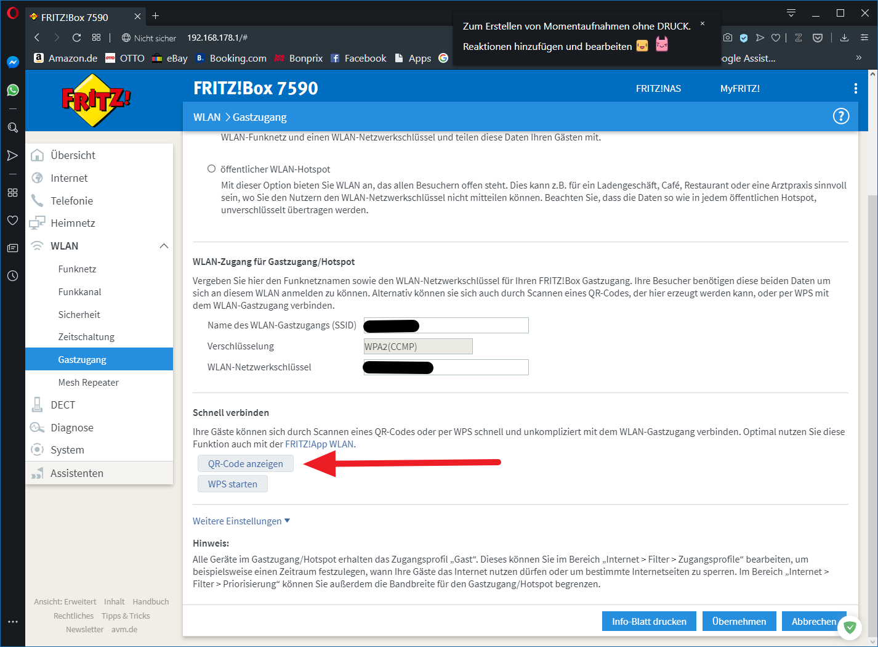Open personal news icon in sidebar

pyautogui.click(x=12, y=248)
